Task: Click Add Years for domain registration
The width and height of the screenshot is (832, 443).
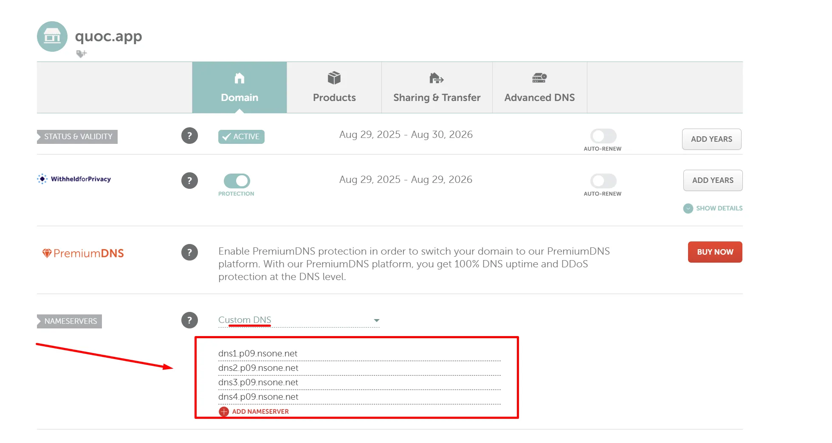Action: 711,139
